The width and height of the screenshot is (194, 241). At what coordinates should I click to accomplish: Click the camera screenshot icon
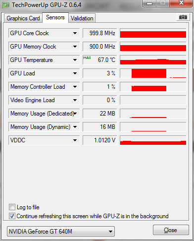click(x=183, y=17)
